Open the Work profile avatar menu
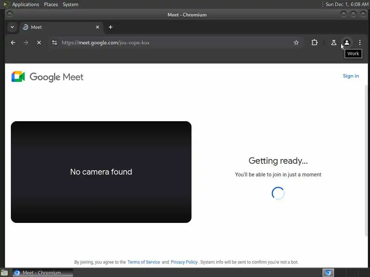Viewport: 370px width, 277px height. coord(347,43)
